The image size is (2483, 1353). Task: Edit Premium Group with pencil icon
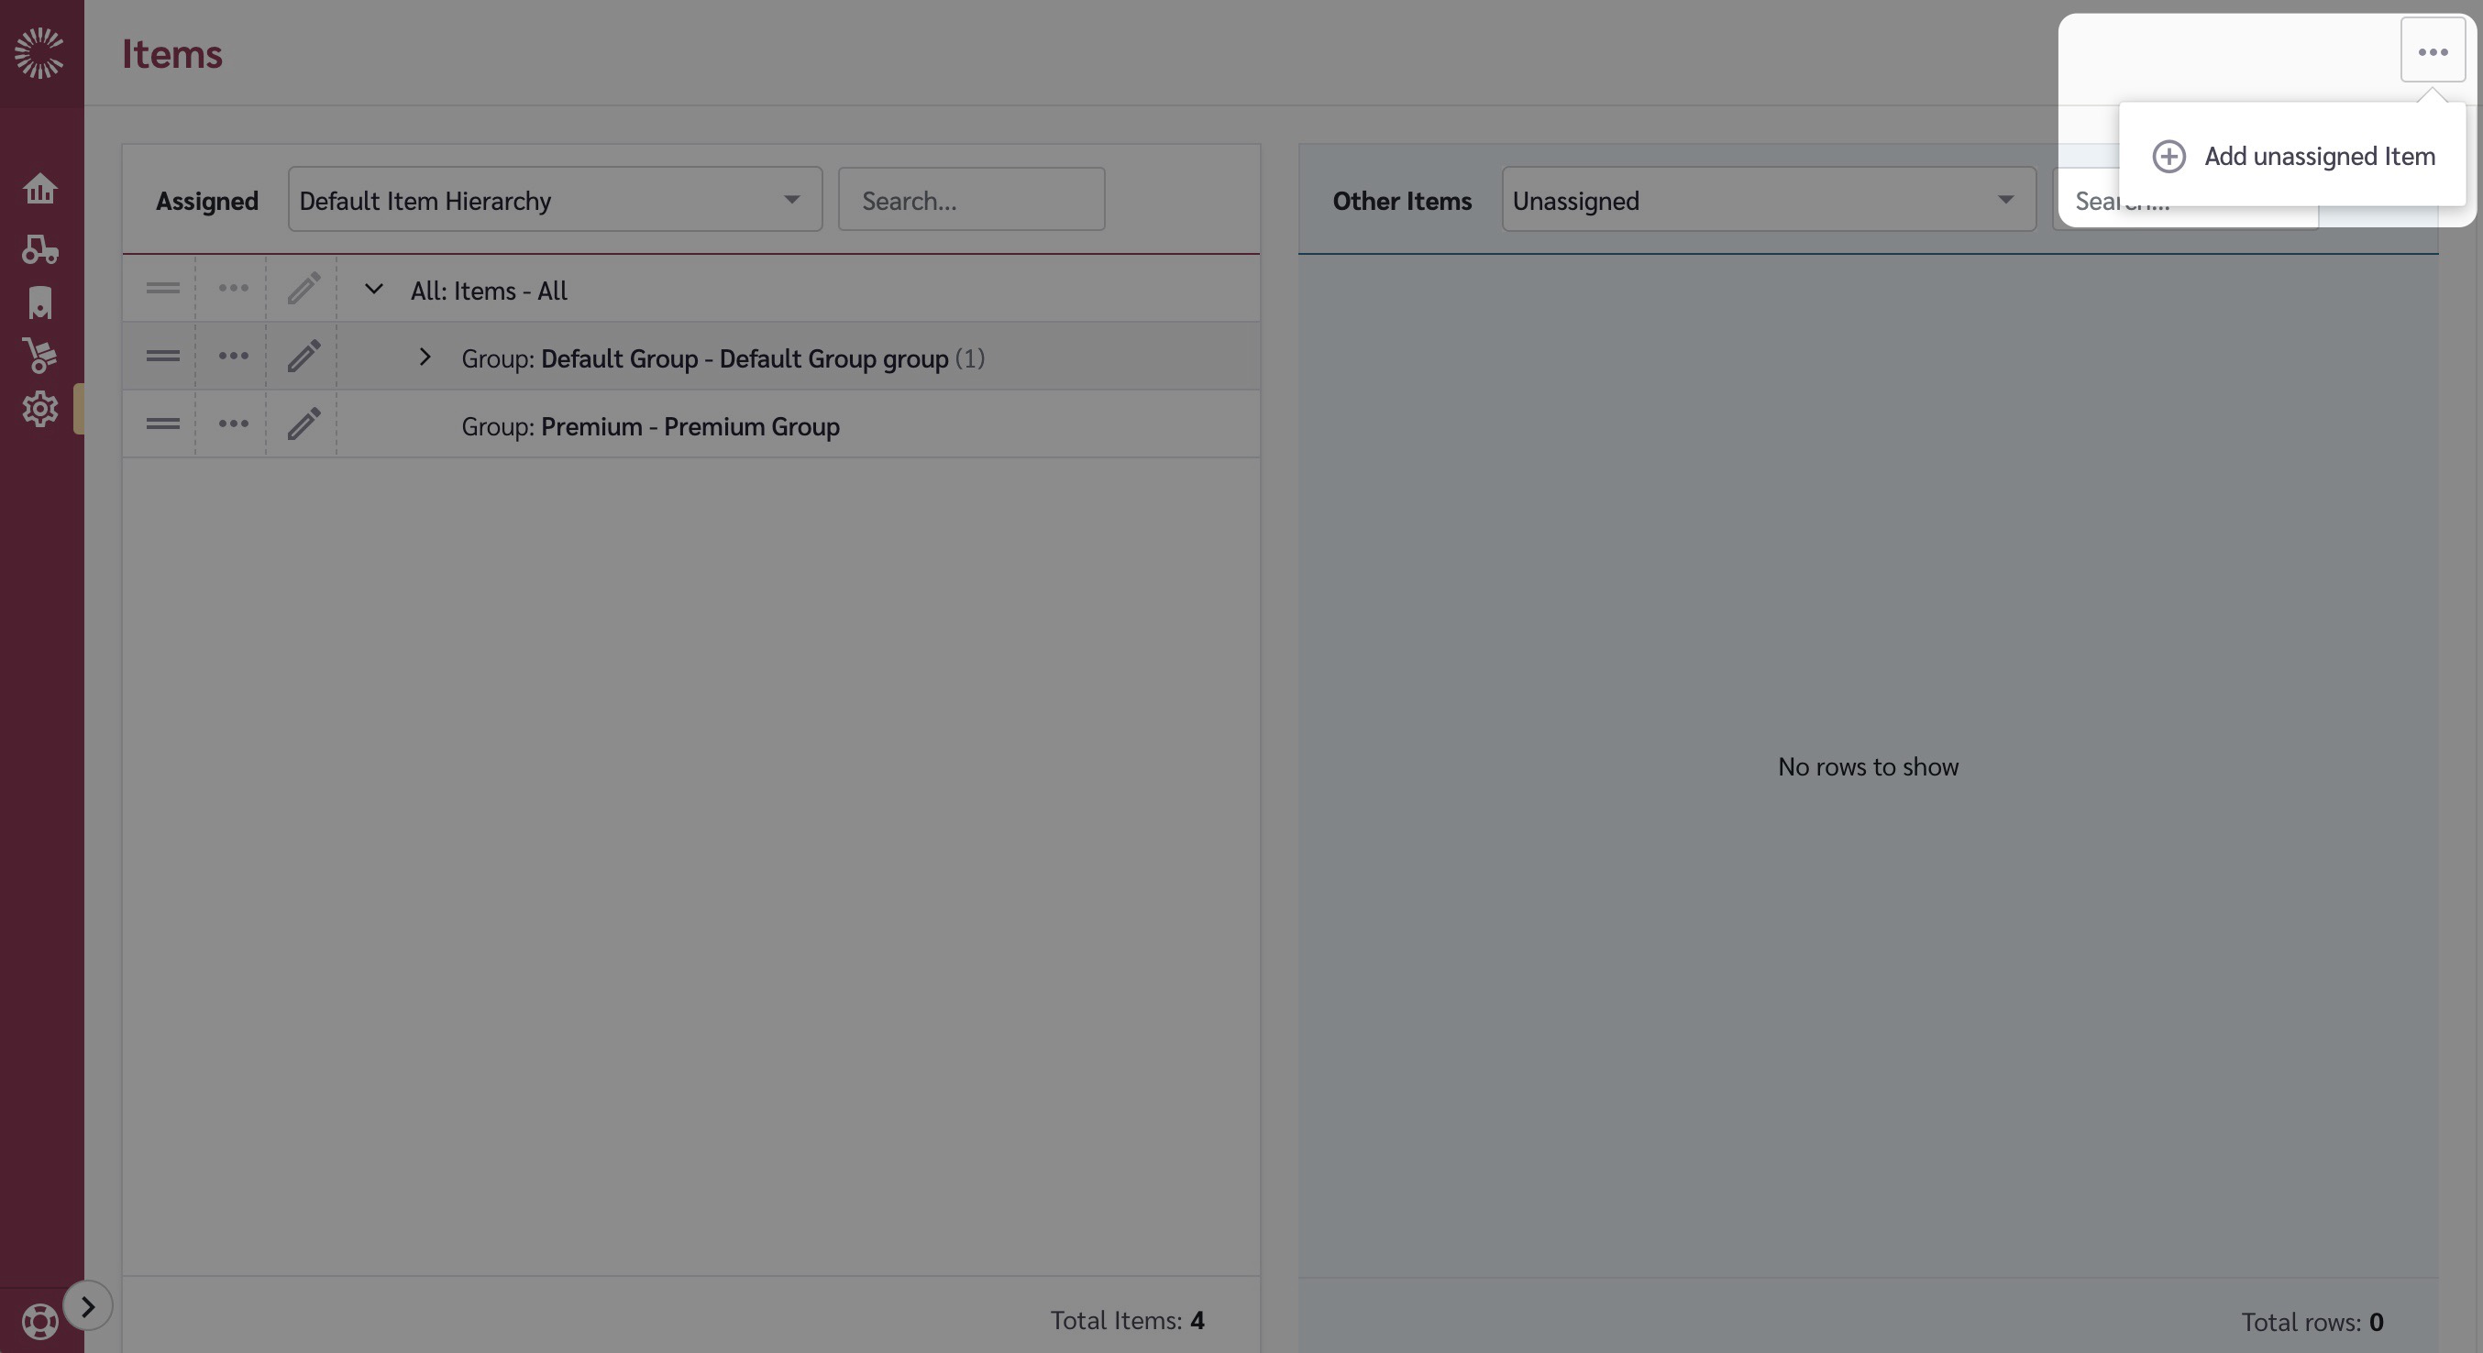click(x=303, y=424)
